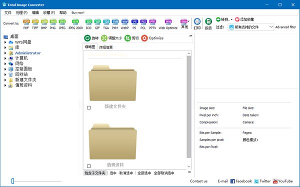Tick the 新建文件夹 thumbnail checkbox
This screenshot has height=187, width=300.
pyautogui.click(x=89, y=108)
